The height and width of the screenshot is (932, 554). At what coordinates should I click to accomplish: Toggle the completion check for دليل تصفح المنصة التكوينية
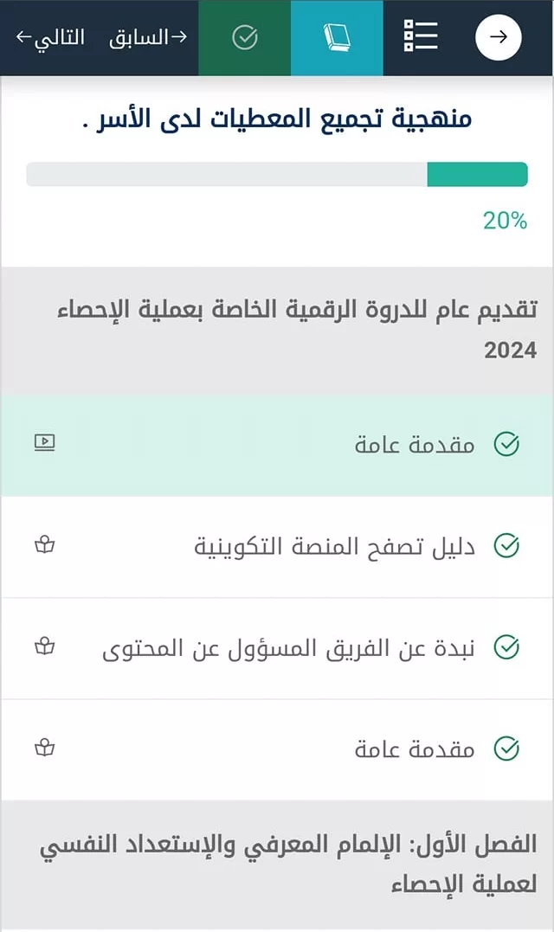pyautogui.click(x=506, y=546)
